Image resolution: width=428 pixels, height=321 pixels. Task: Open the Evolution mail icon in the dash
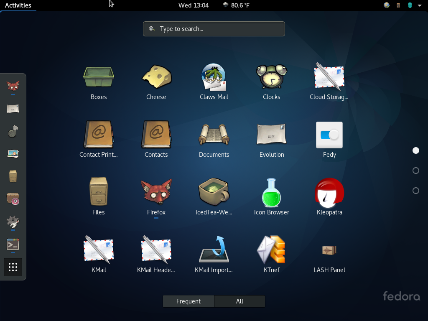coord(13,109)
